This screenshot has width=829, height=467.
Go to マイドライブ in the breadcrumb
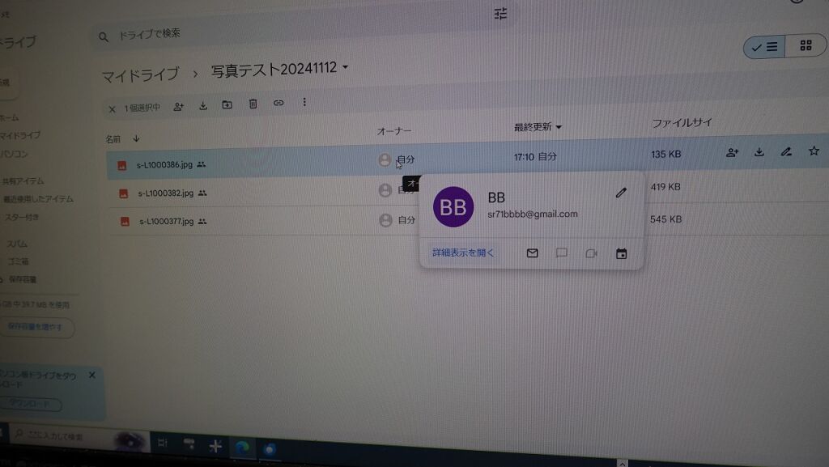[140, 75]
